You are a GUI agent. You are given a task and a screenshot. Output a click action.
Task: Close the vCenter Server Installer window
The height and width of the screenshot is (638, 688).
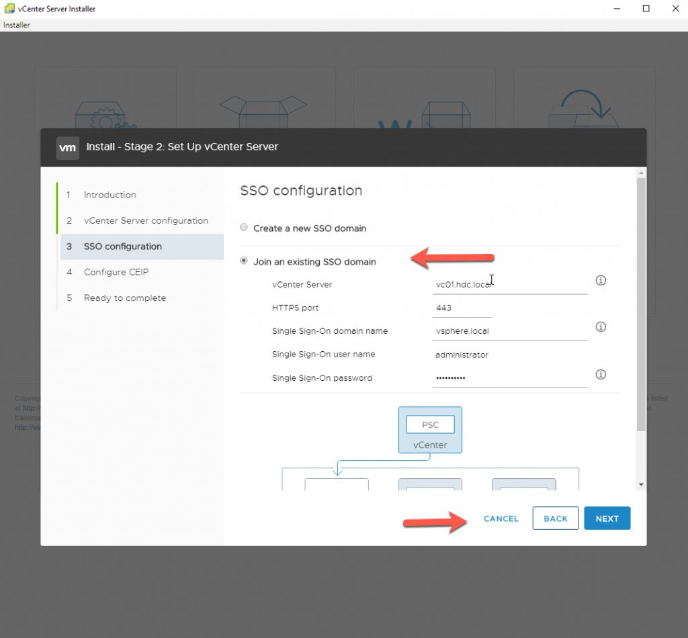click(675, 9)
